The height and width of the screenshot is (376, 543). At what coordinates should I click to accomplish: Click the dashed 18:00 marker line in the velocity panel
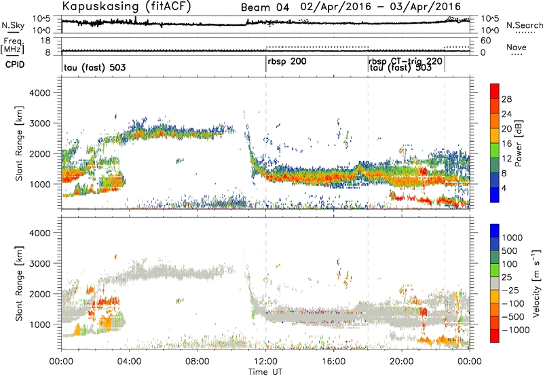[368, 283]
